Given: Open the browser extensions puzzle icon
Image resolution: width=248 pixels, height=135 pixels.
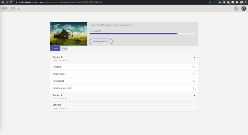Looking at the screenshot, I should click(237, 2).
